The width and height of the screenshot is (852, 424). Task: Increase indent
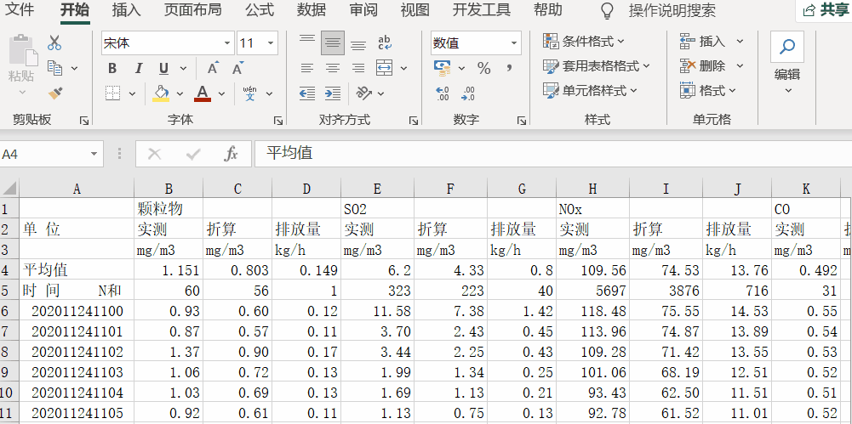[x=333, y=93]
